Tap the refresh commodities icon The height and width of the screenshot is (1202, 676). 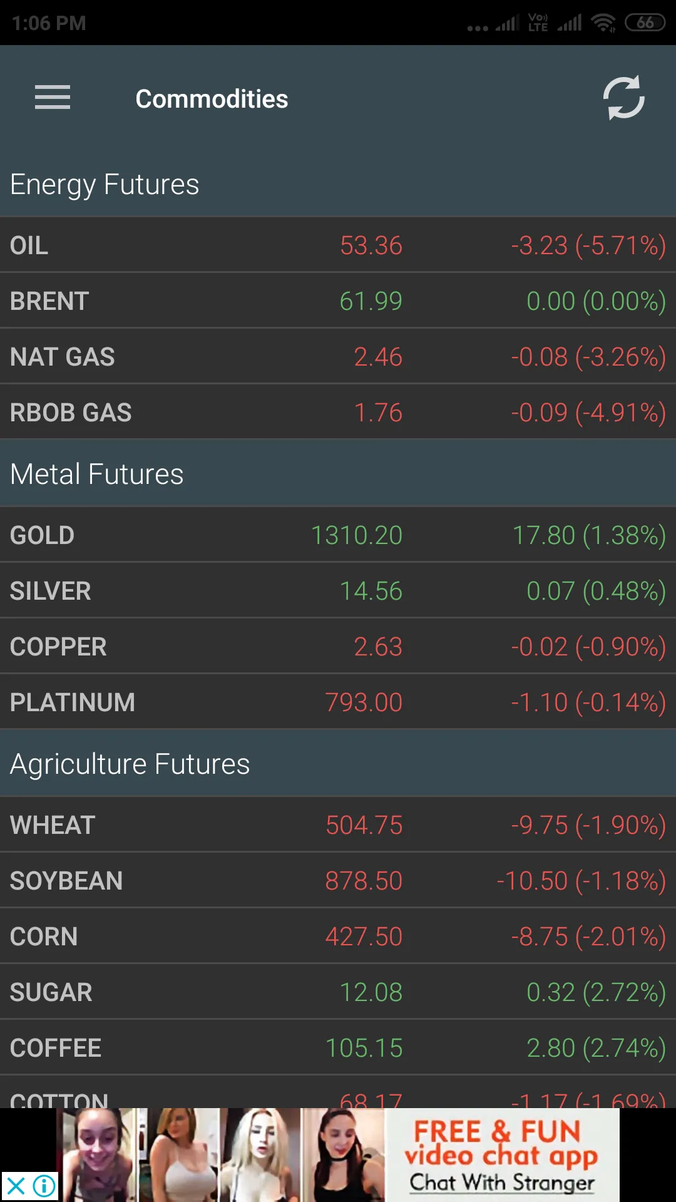click(x=623, y=98)
